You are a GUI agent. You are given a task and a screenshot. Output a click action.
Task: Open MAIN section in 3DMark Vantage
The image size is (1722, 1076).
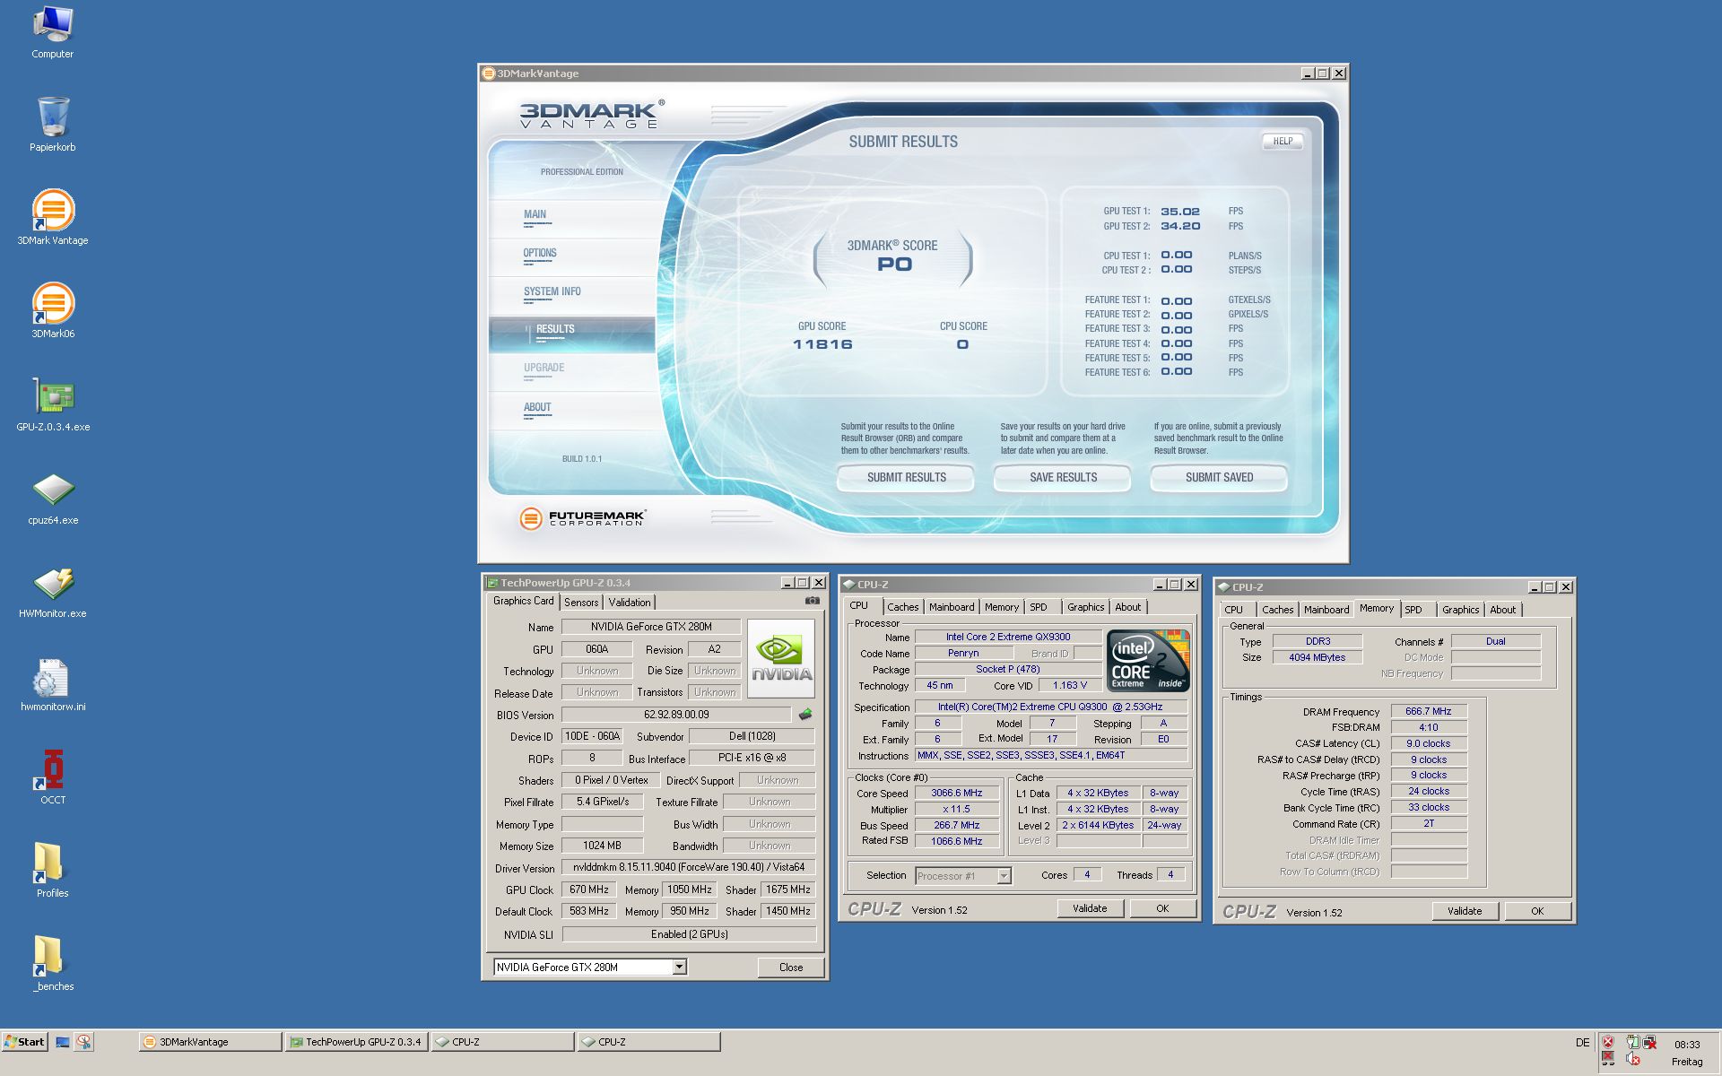[535, 214]
